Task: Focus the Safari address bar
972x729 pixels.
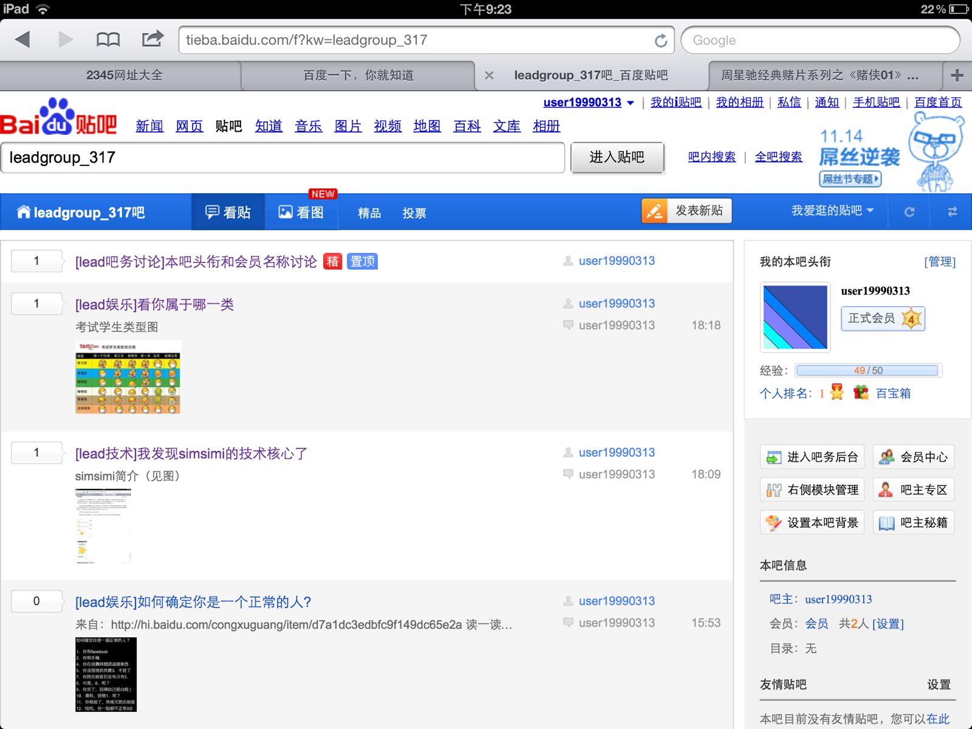Action: [x=426, y=40]
